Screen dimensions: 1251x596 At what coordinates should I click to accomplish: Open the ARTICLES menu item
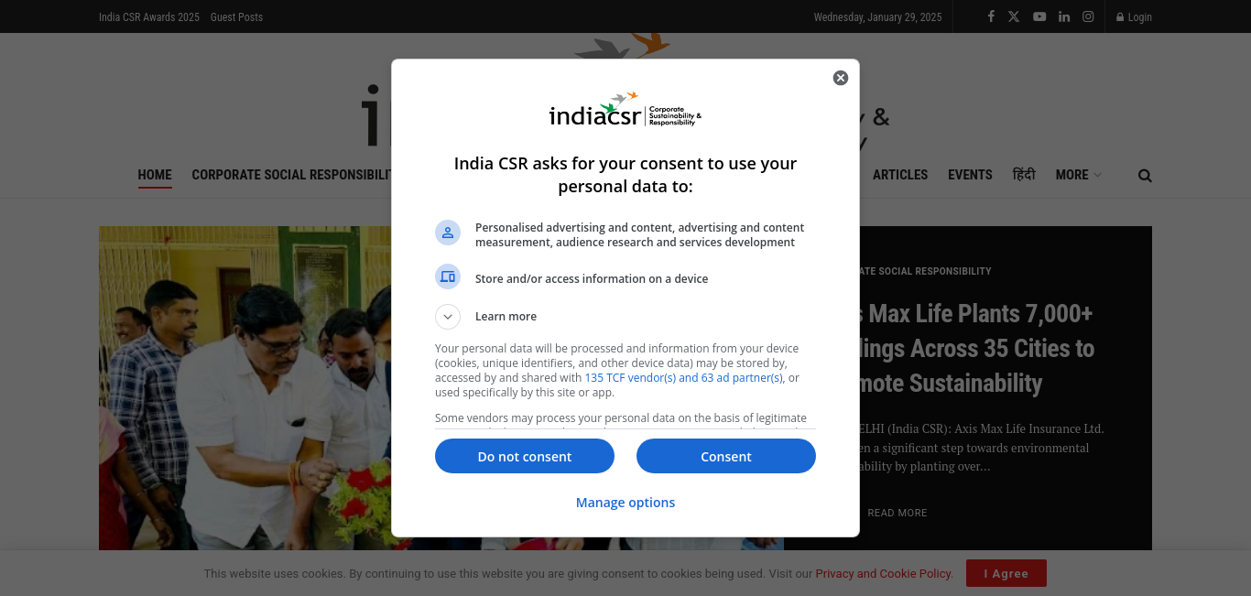(900, 175)
